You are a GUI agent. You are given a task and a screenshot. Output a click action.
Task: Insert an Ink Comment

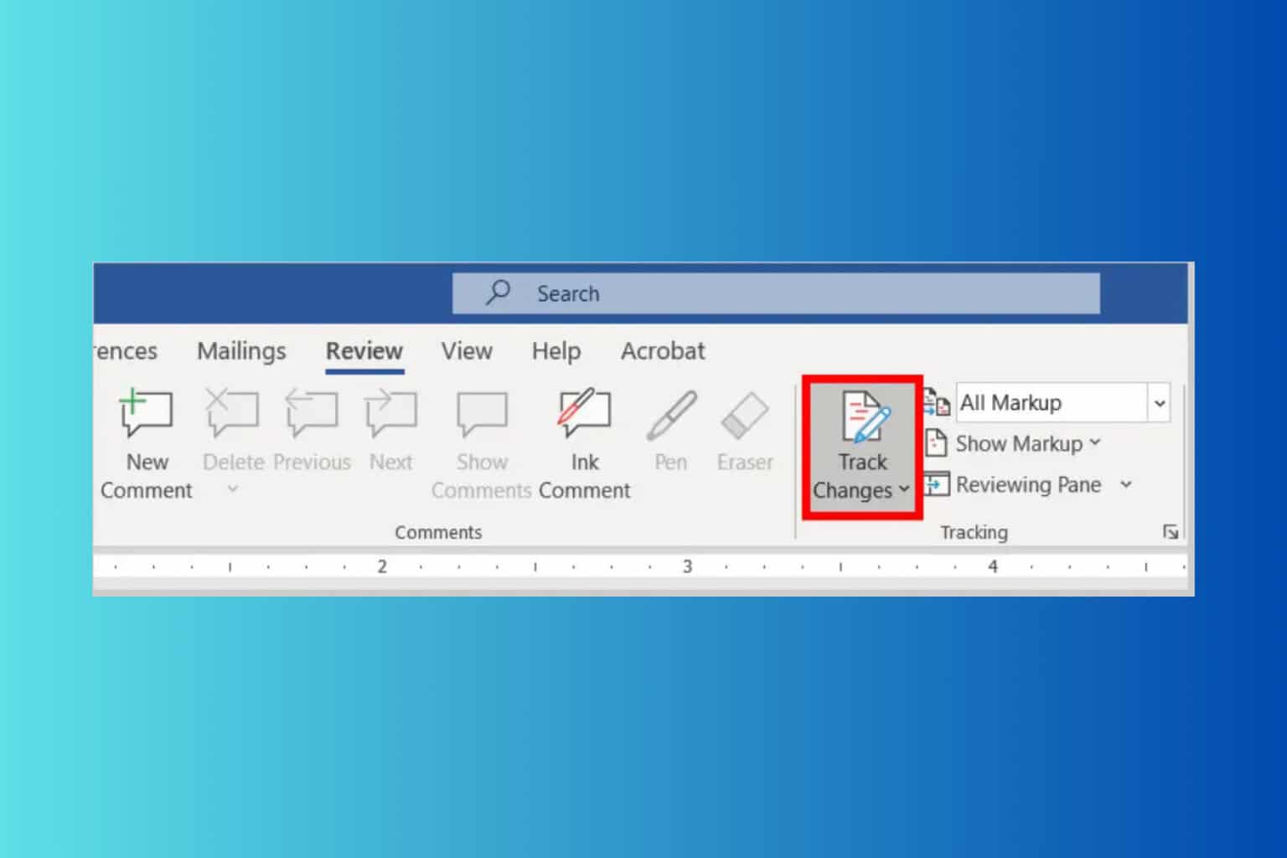pyautogui.click(x=584, y=415)
